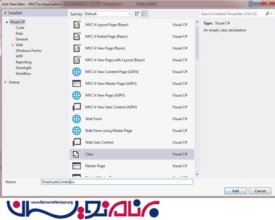The height and width of the screenshot is (220, 275).
Task: Click the Search Installed Templates field
Action: tap(232, 14)
